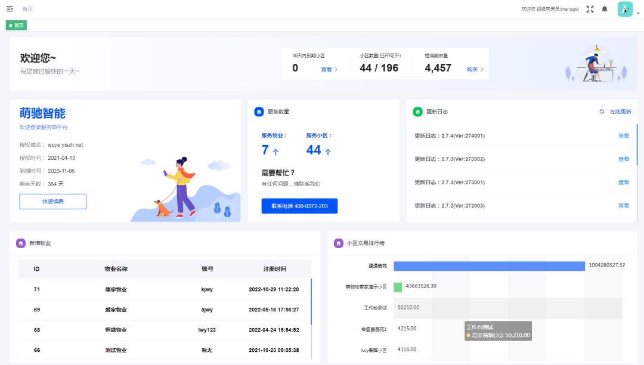644x365 pixels.
Task: Click the 物业名称 column header
Action: [116, 269]
